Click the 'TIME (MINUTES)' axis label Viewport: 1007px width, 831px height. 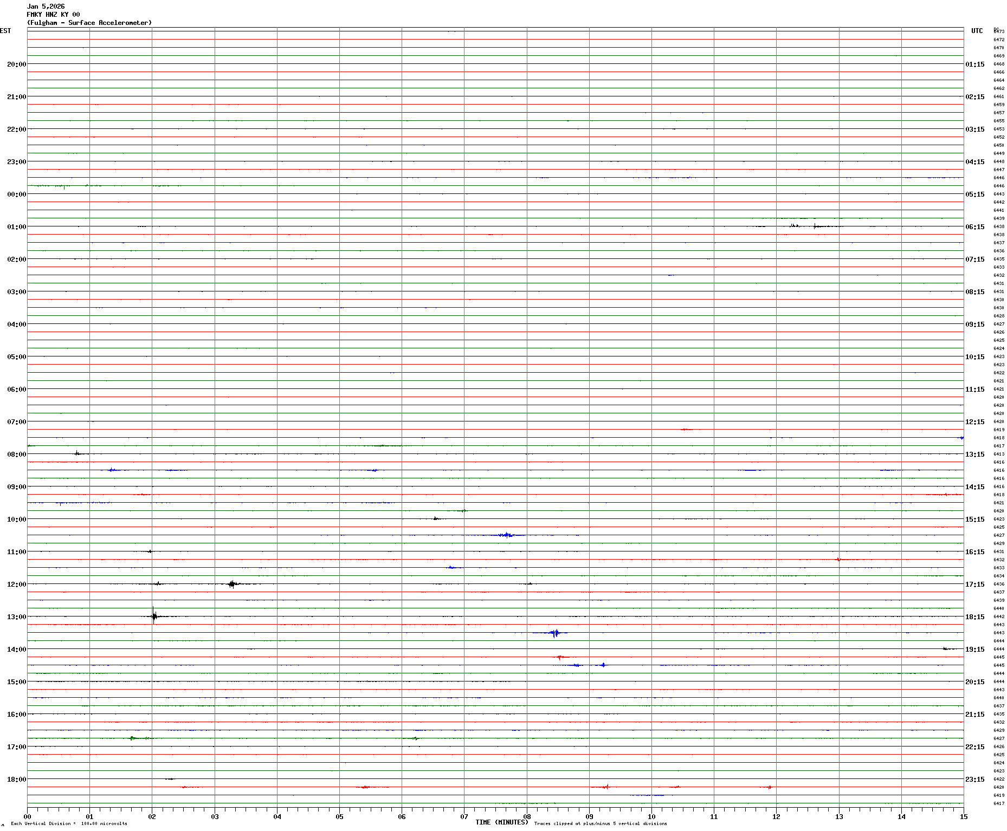click(501, 822)
